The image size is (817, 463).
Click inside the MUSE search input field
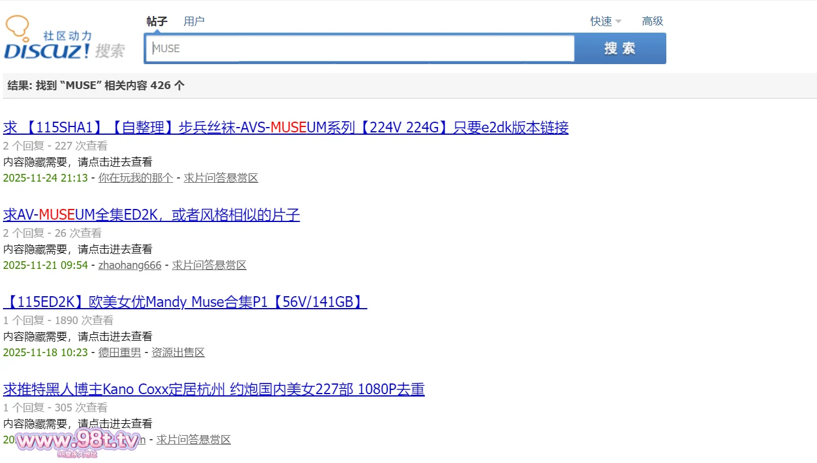[356, 49]
